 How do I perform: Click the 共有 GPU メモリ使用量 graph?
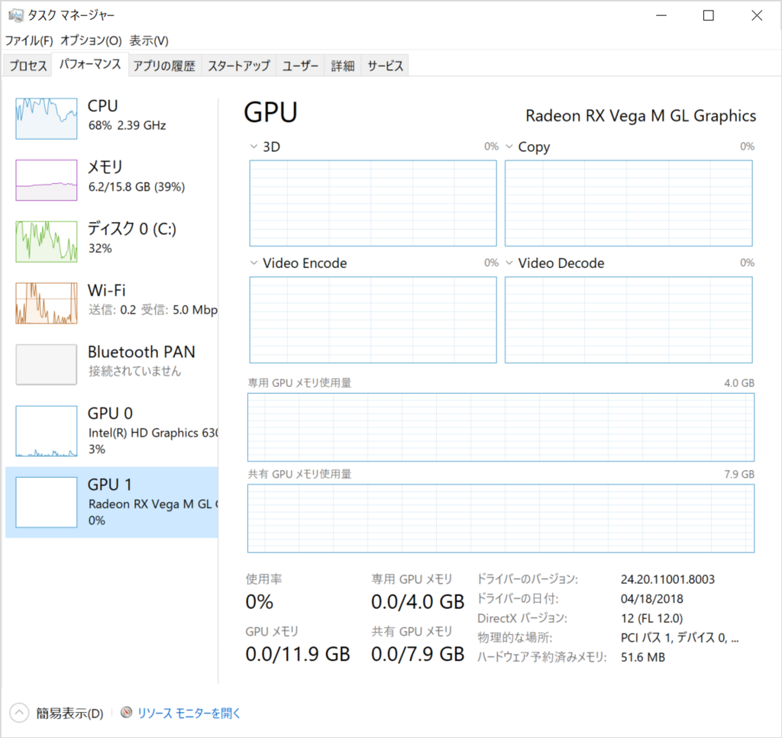pyautogui.click(x=501, y=518)
